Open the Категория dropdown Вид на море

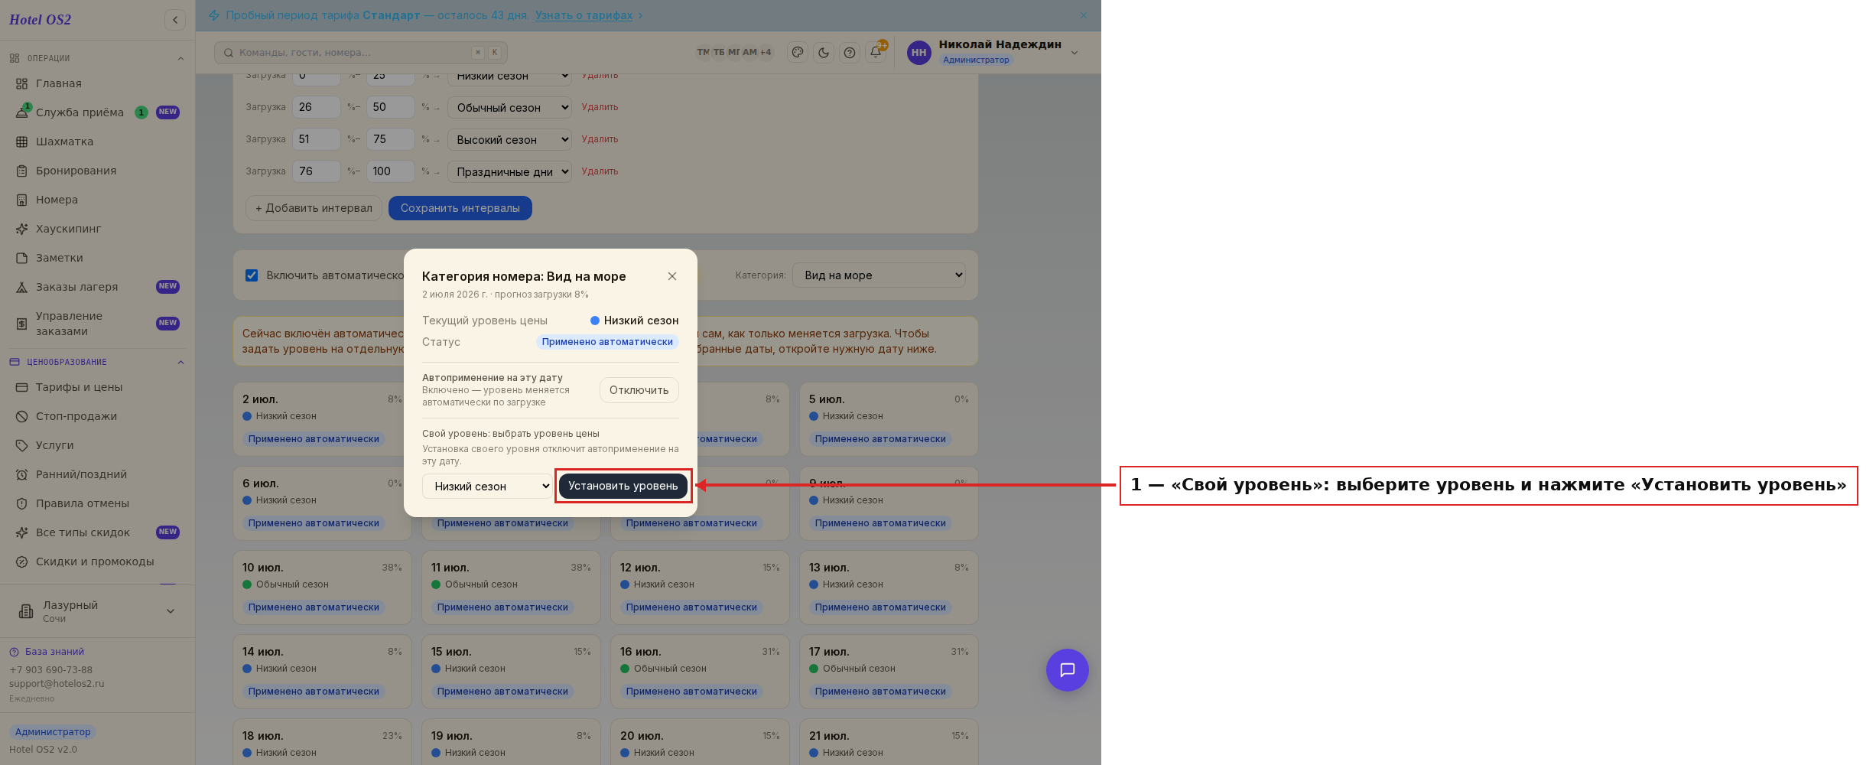879,275
